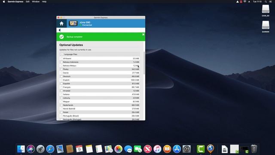Check the Português (Brasil) file

tap(61, 116)
